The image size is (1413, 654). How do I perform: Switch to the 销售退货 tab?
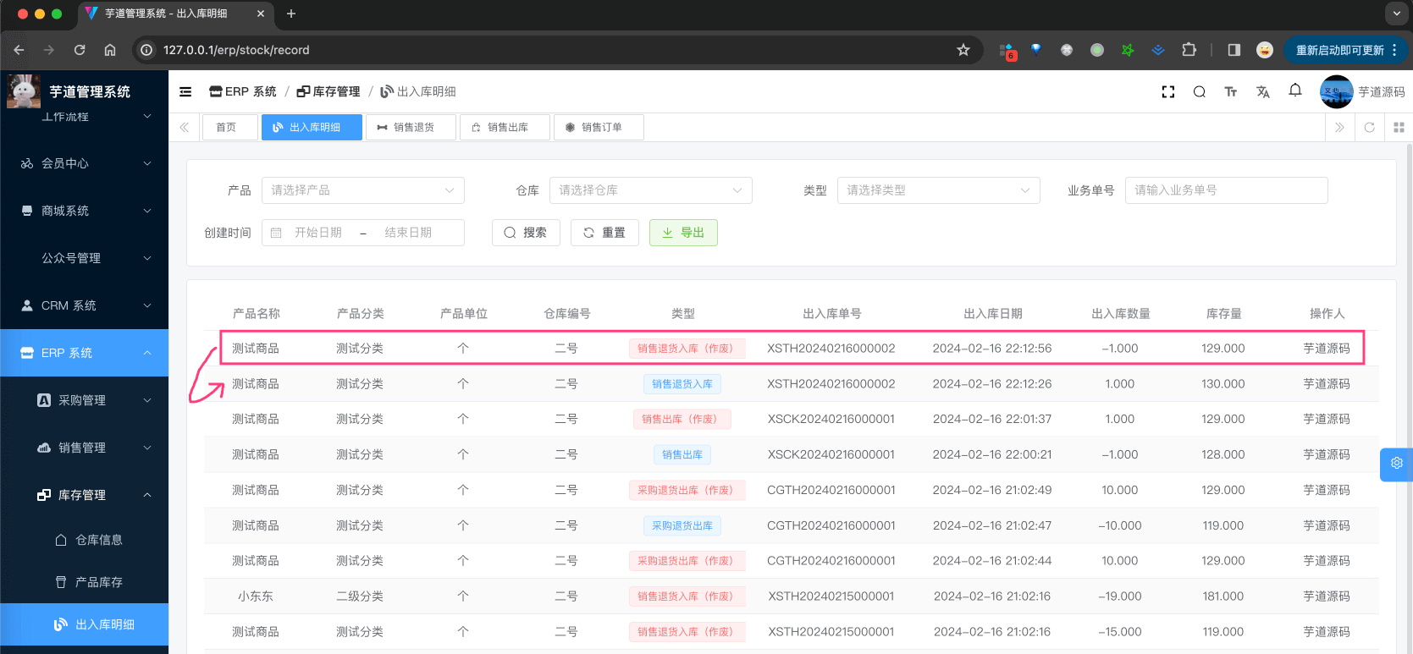click(411, 128)
